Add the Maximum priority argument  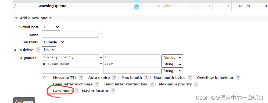click(x=175, y=84)
